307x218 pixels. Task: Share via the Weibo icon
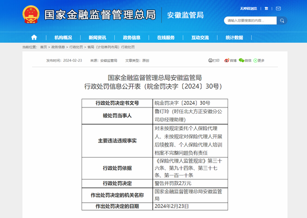pos(227,61)
